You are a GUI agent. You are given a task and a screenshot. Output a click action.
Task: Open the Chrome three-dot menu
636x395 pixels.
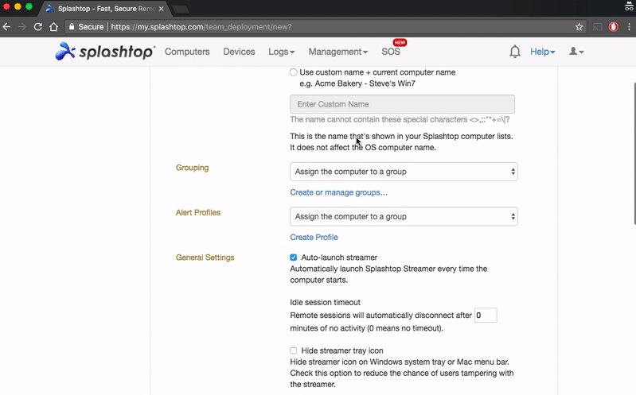(629, 26)
